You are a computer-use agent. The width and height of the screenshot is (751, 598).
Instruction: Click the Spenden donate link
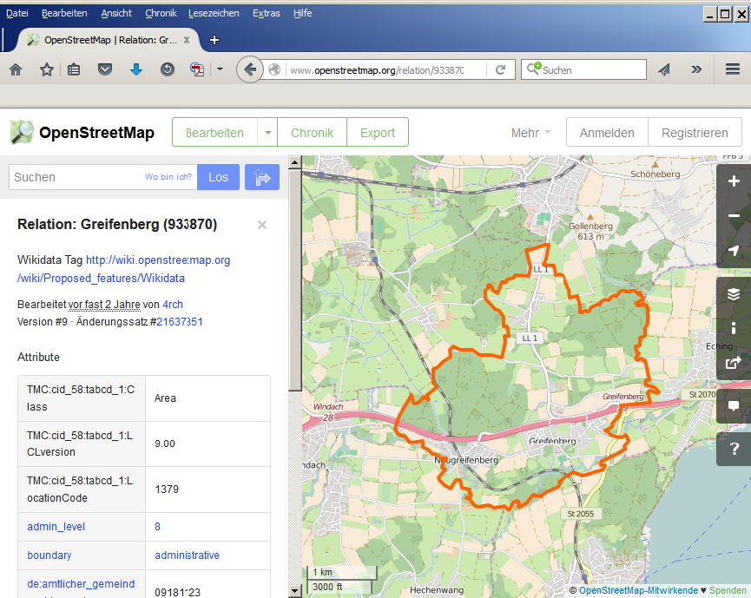[x=728, y=590]
